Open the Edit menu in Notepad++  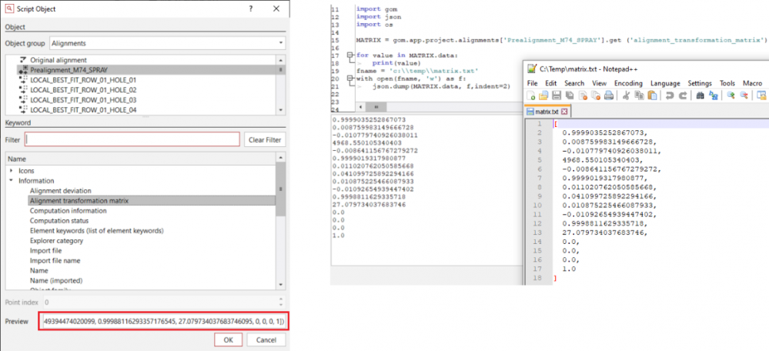pyautogui.click(x=550, y=83)
